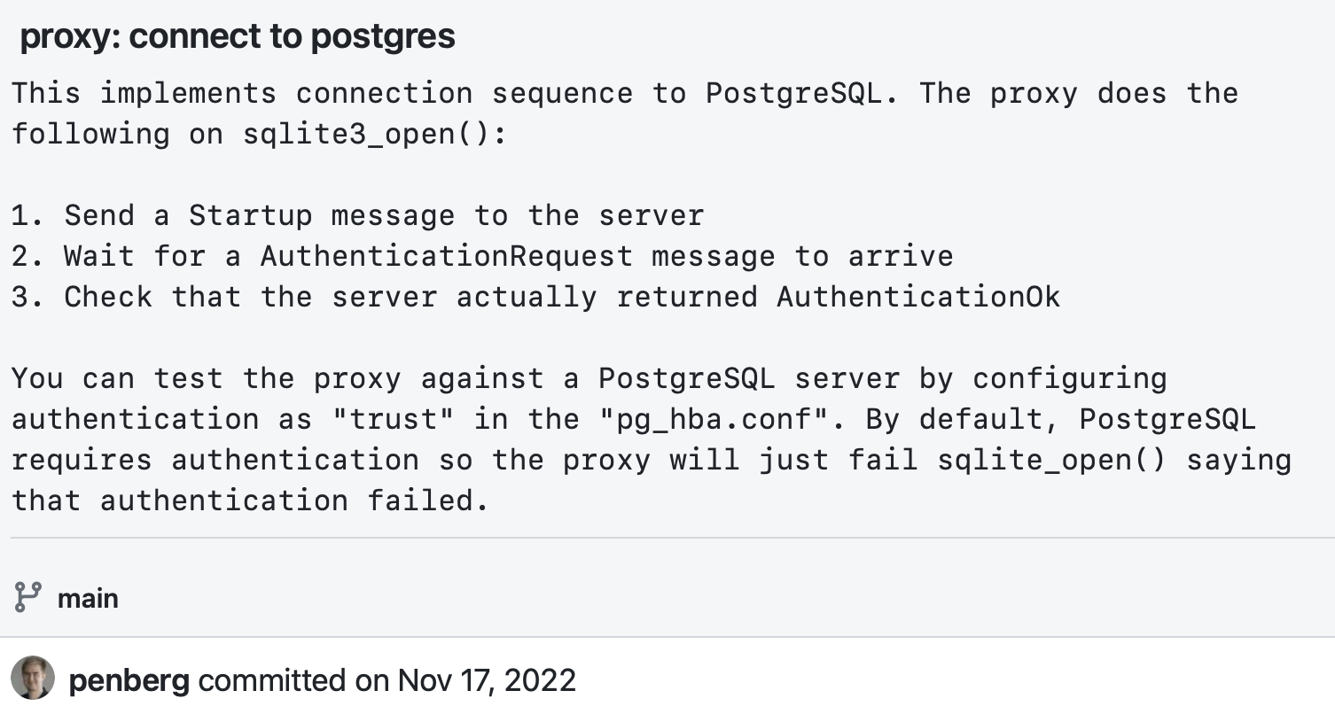The height and width of the screenshot is (714, 1335).
Task: Open the main branch link
Action: pyautogui.click(x=88, y=598)
